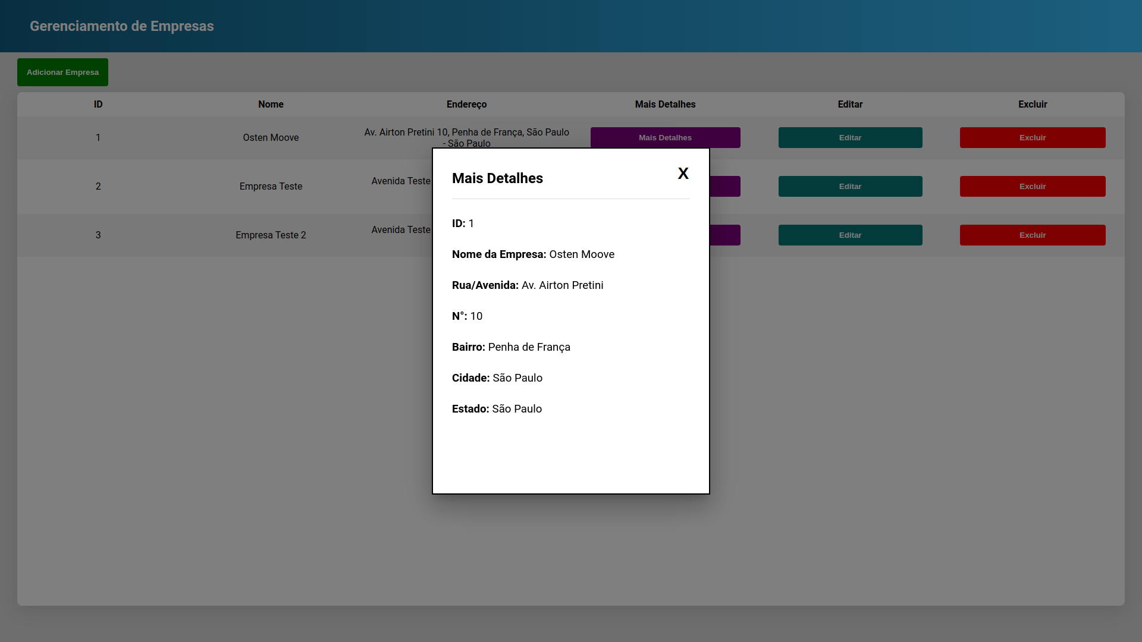Image resolution: width=1142 pixels, height=642 pixels.
Task: Select the Mais Detalhes column header
Action: click(665, 104)
